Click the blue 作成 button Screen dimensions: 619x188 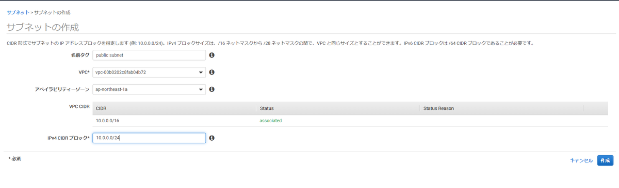pyautogui.click(x=606, y=160)
